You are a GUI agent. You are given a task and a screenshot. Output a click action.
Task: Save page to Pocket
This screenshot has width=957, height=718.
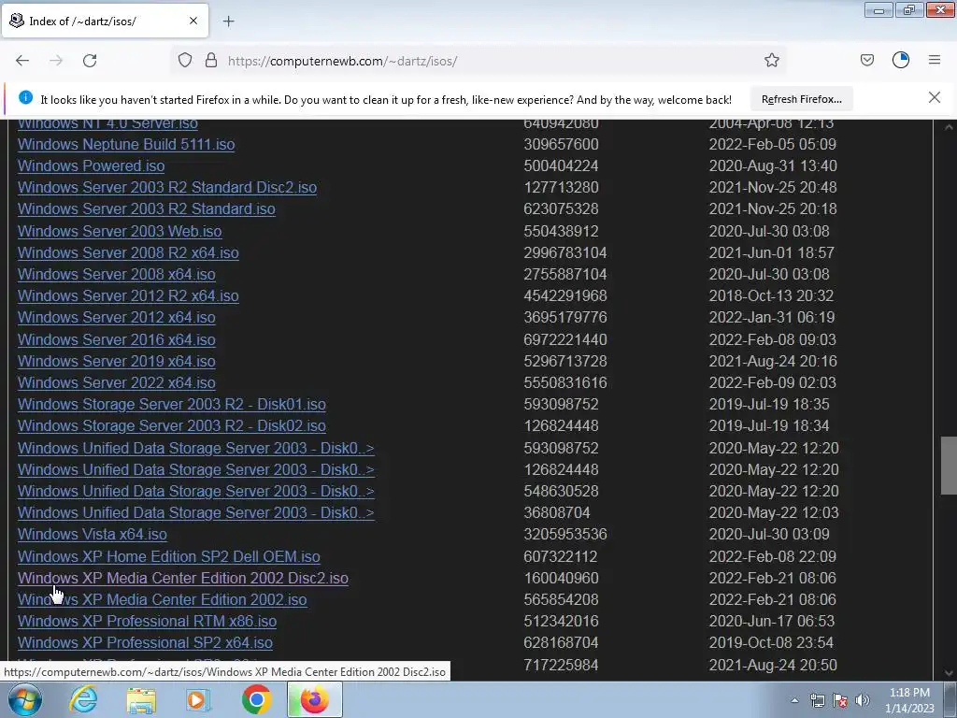pos(866,61)
